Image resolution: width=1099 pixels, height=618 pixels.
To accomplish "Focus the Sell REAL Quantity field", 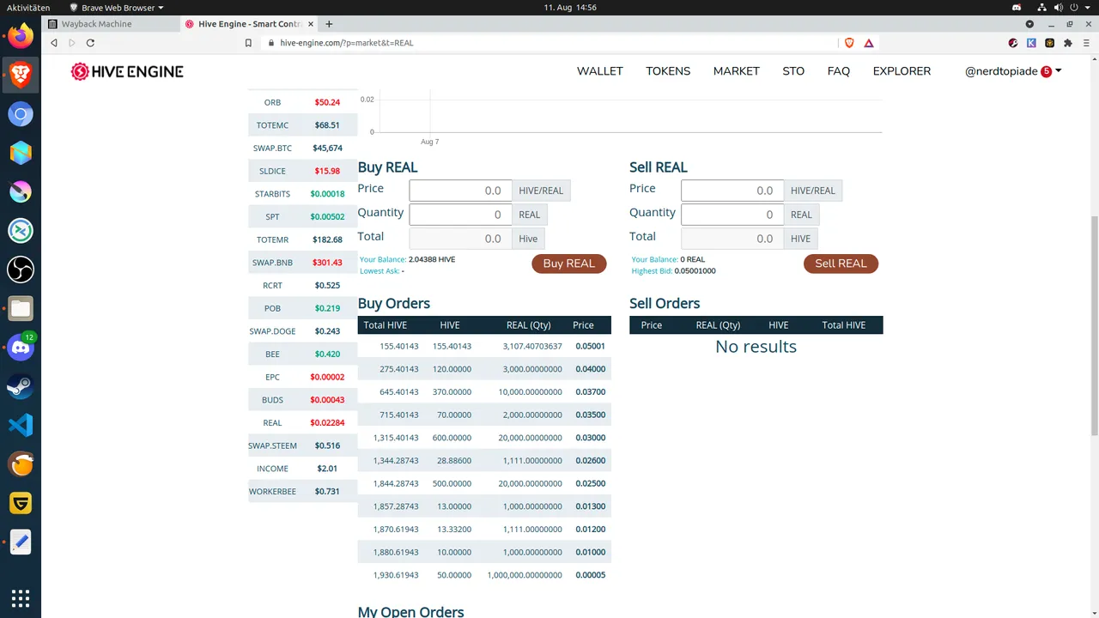I will click(x=732, y=215).
